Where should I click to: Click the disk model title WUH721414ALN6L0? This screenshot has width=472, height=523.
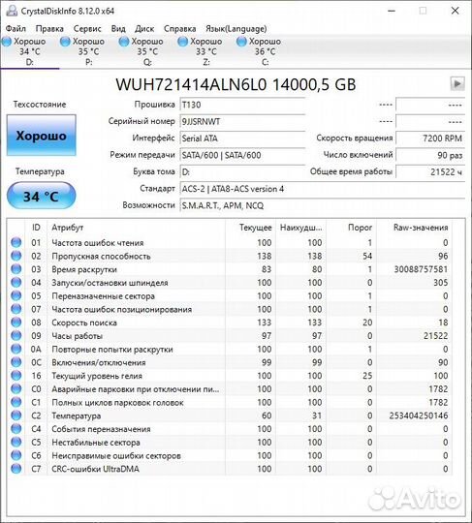tap(191, 84)
